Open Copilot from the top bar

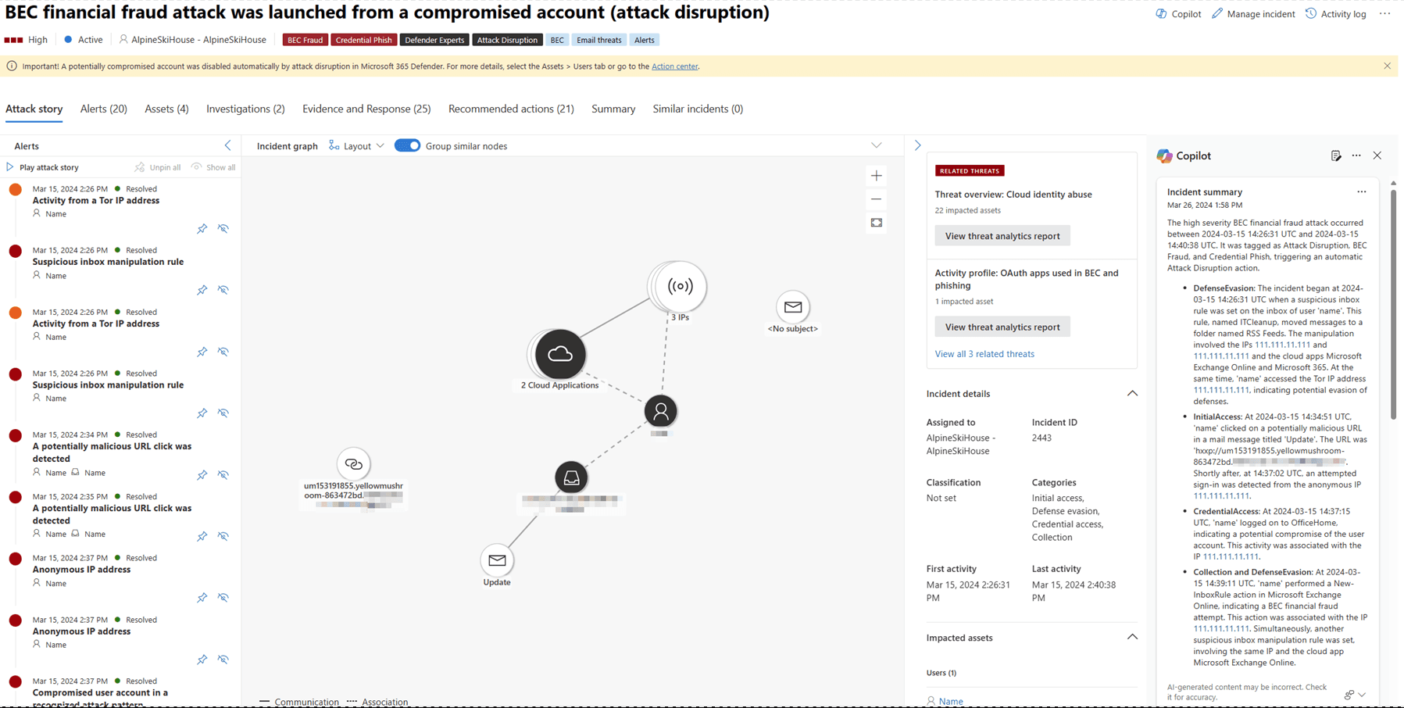tap(1178, 14)
